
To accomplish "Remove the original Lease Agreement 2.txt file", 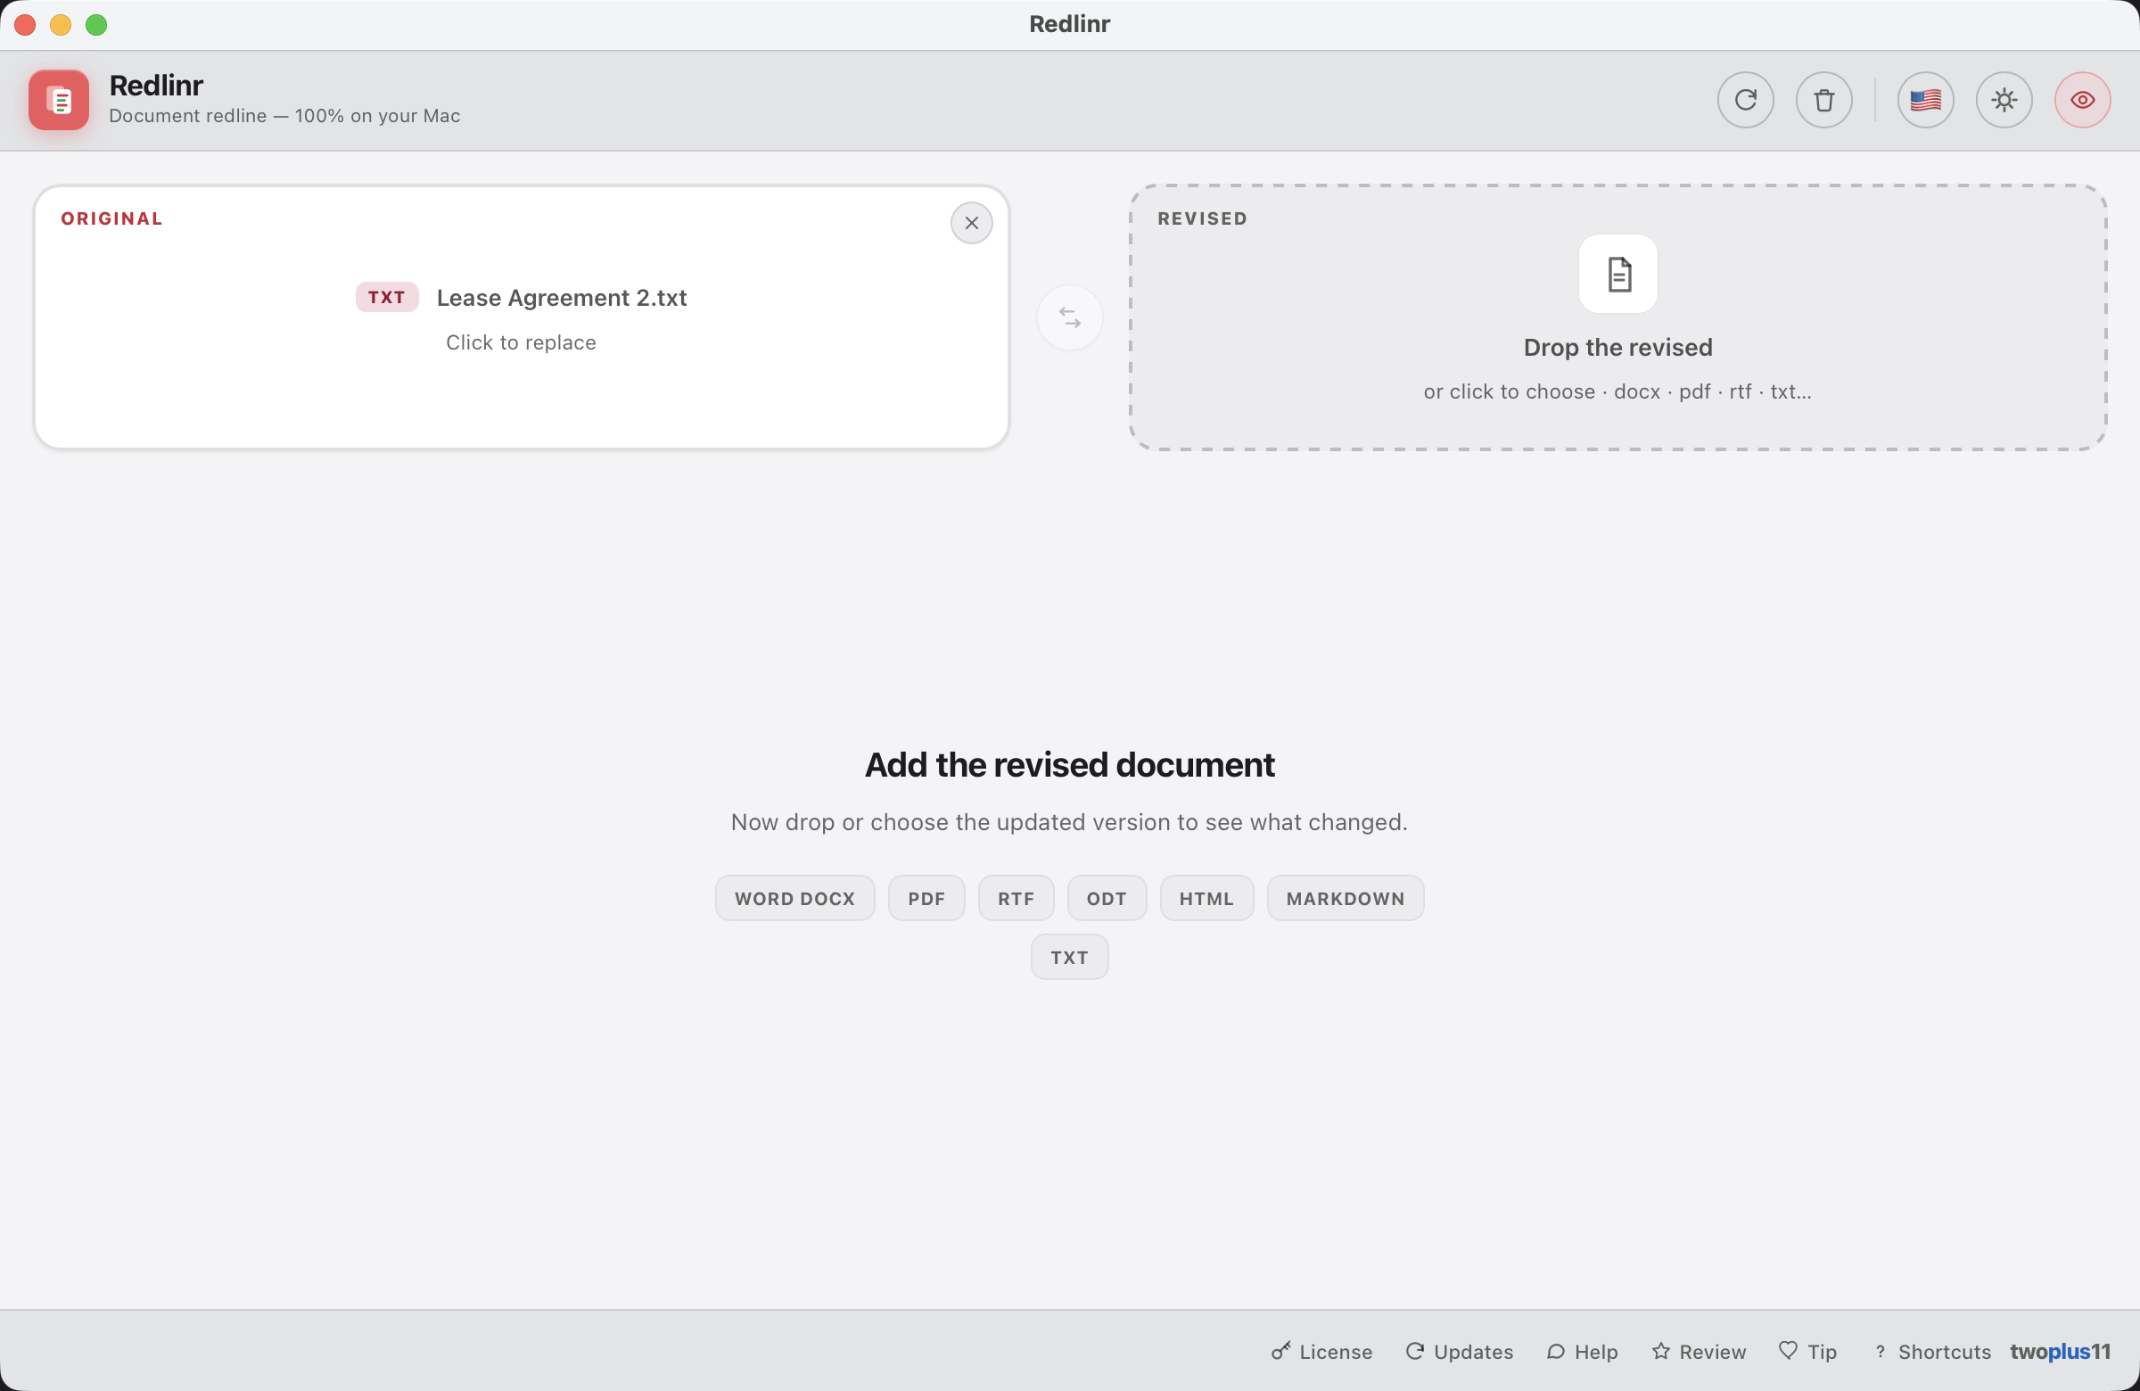I will 971,223.
